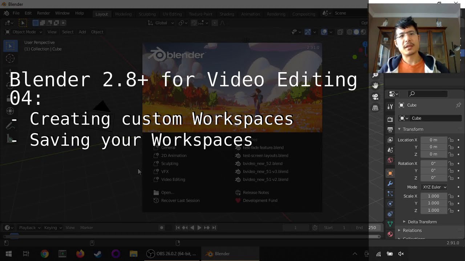465x261 pixels.
Task: Switch to the Animation workspace tab
Action: click(250, 14)
